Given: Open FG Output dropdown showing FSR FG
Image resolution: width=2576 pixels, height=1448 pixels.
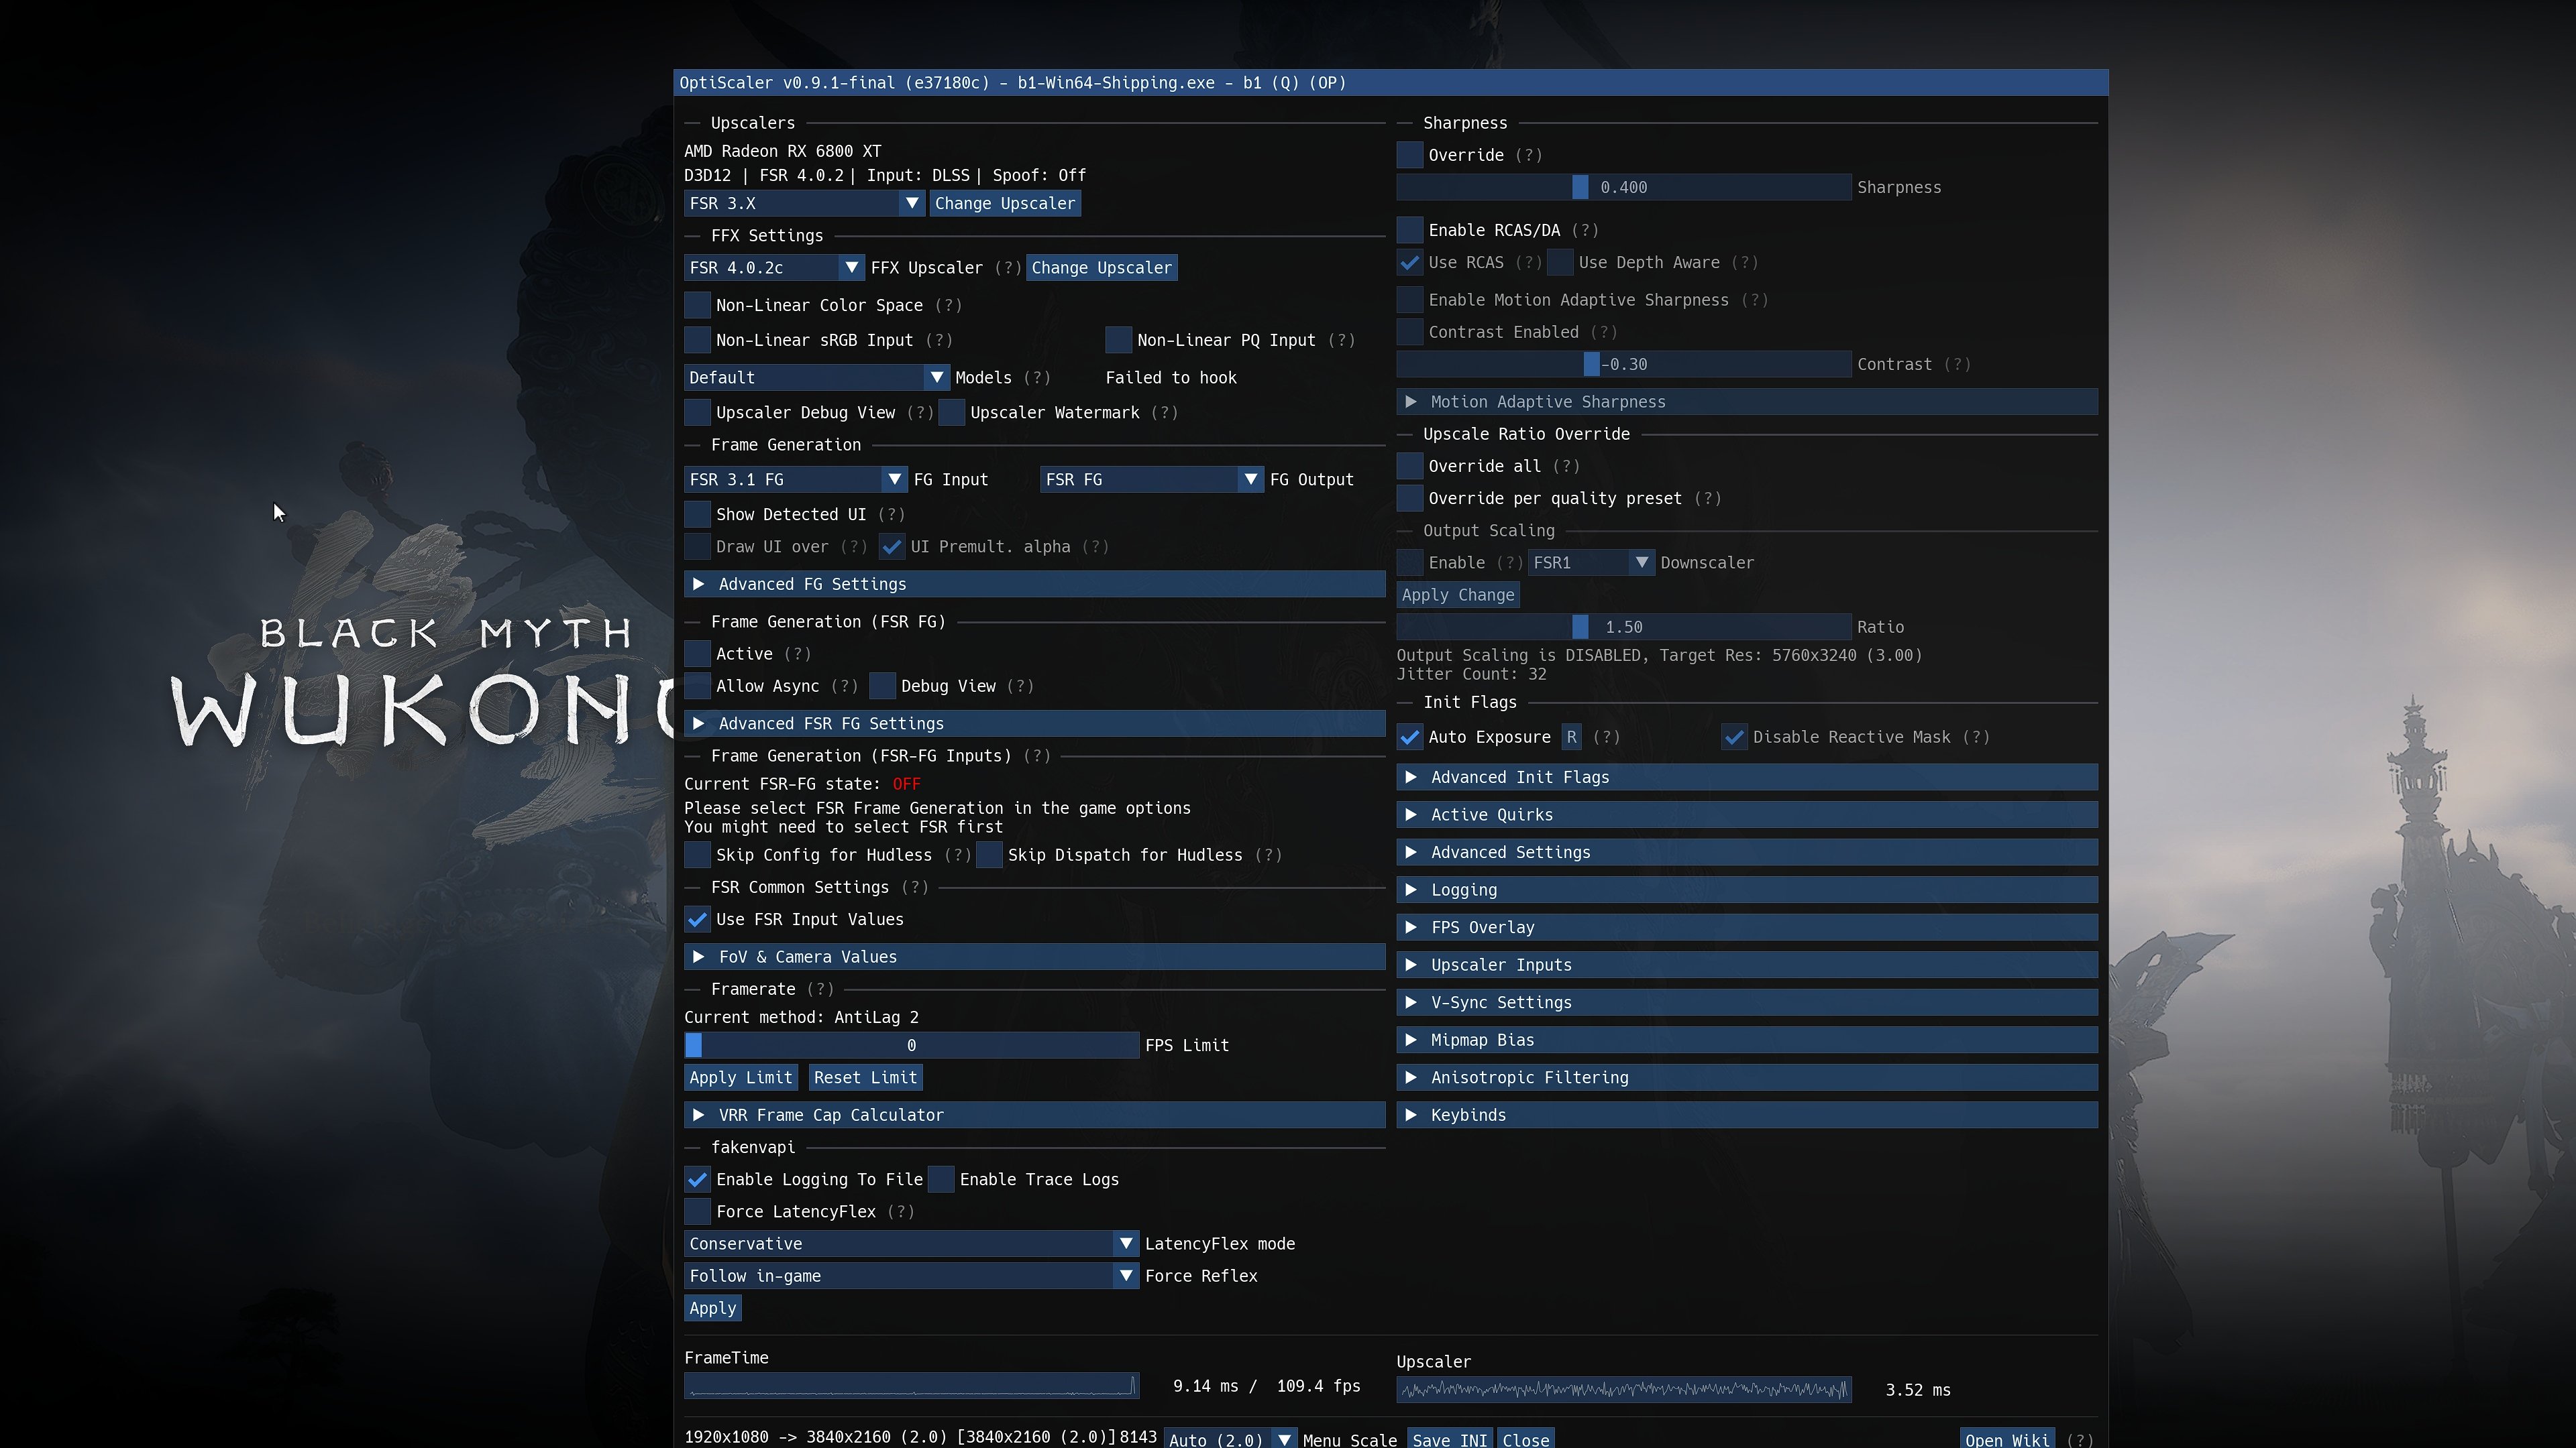Looking at the screenshot, I should click(x=1152, y=480).
